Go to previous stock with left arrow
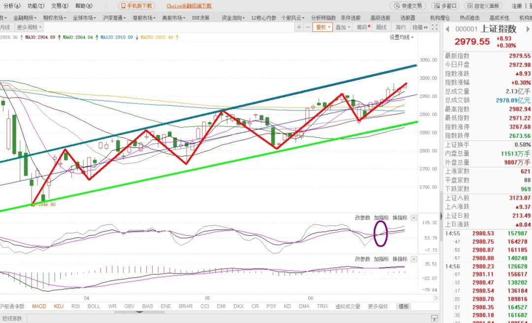The width and height of the screenshot is (532, 323). (447, 29)
